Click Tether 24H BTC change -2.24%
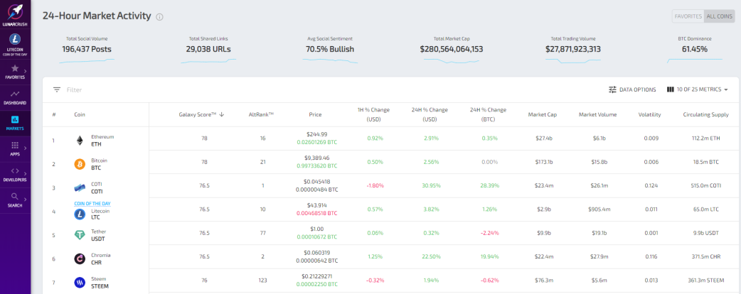The height and width of the screenshot is (294, 741). pos(488,233)
